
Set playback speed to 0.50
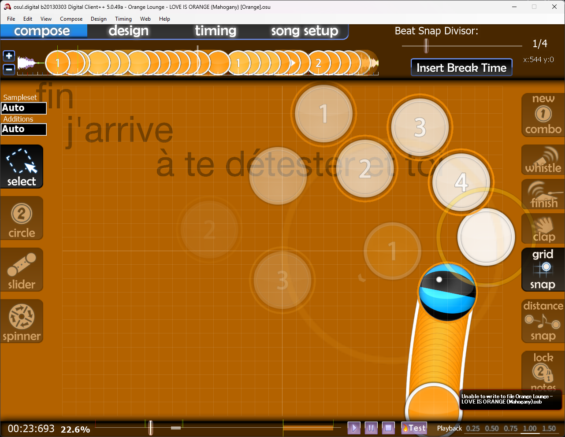[x=492, y=428]
